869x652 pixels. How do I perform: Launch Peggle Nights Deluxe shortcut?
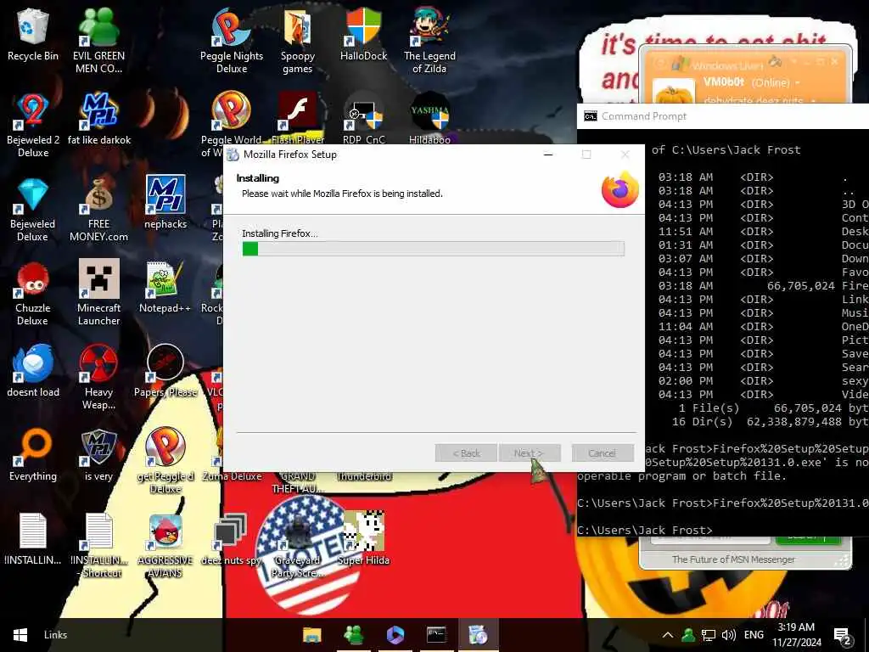(232, 40)
